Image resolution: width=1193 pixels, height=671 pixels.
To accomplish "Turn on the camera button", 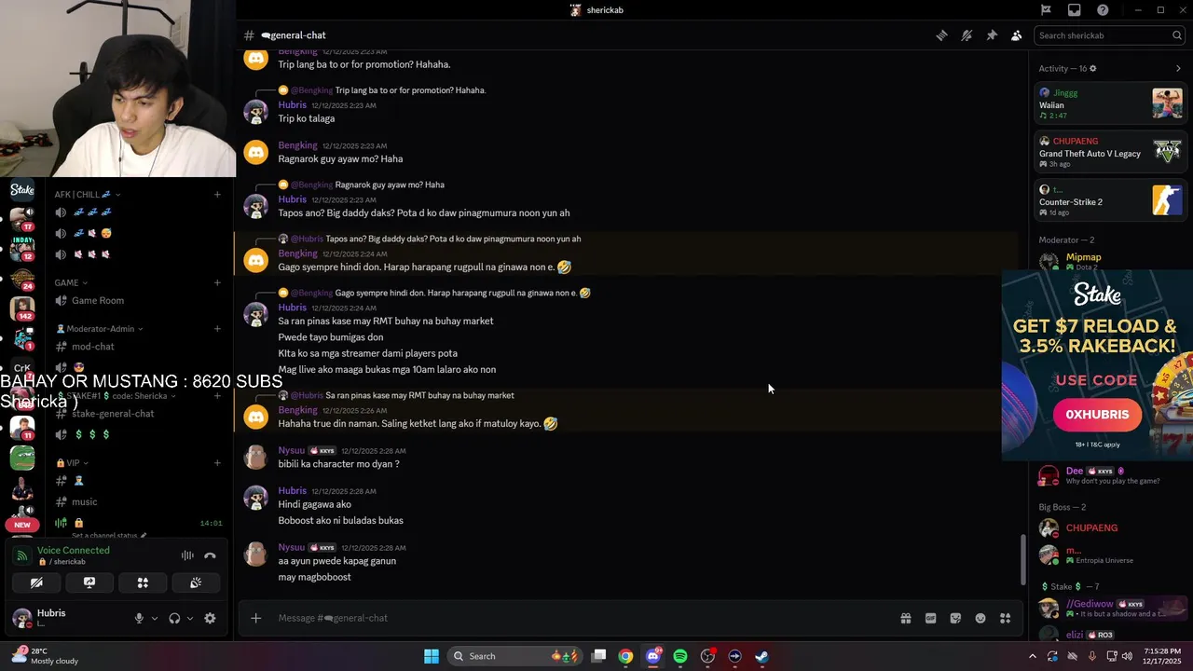I will point(36,582).
